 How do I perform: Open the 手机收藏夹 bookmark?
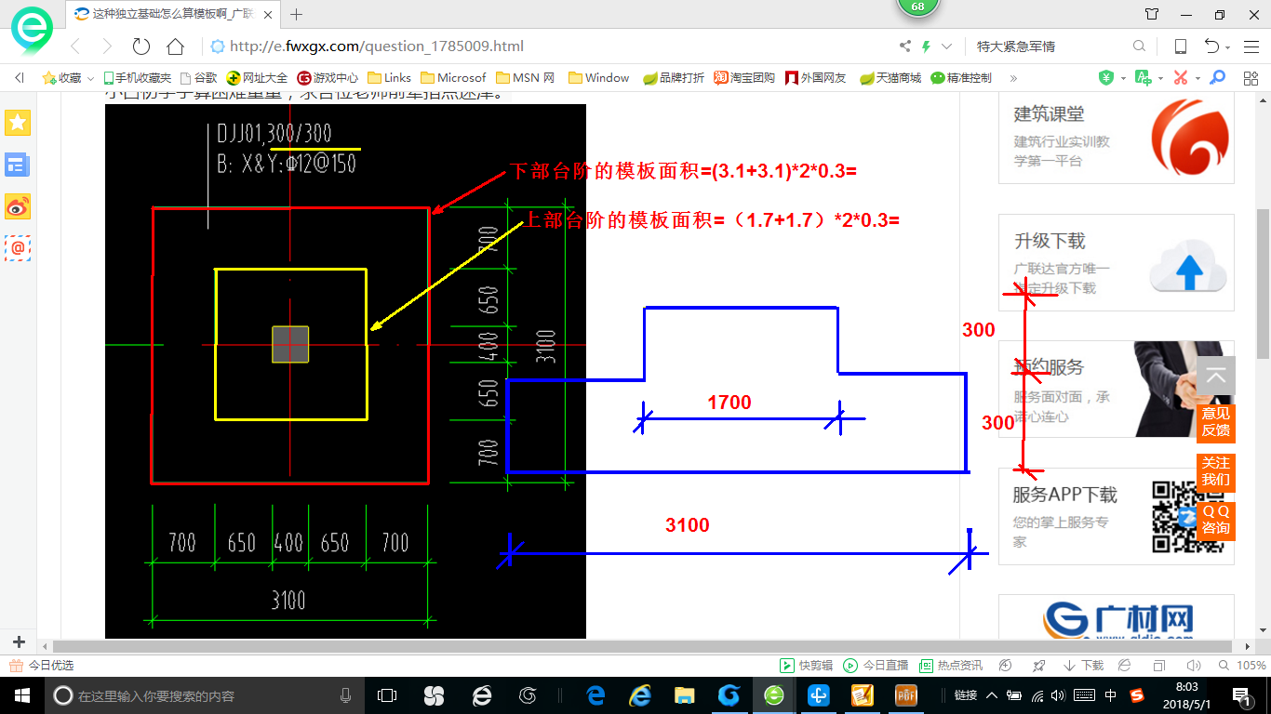(x=137, y=78)
